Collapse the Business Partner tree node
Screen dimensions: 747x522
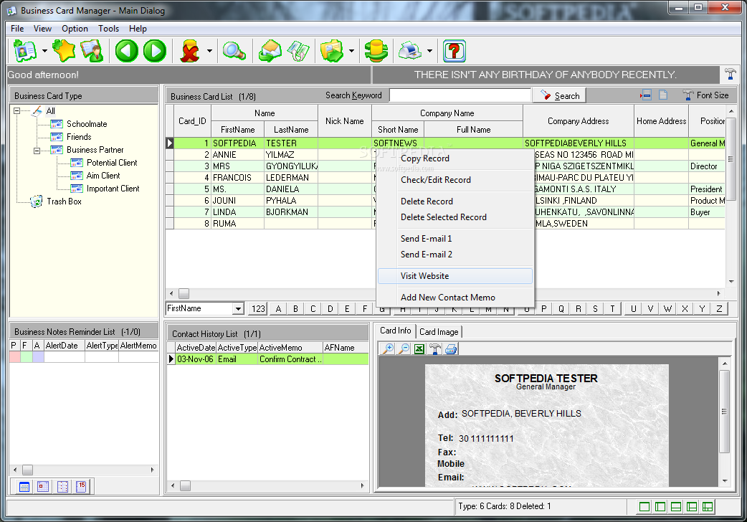coord(37,151)
